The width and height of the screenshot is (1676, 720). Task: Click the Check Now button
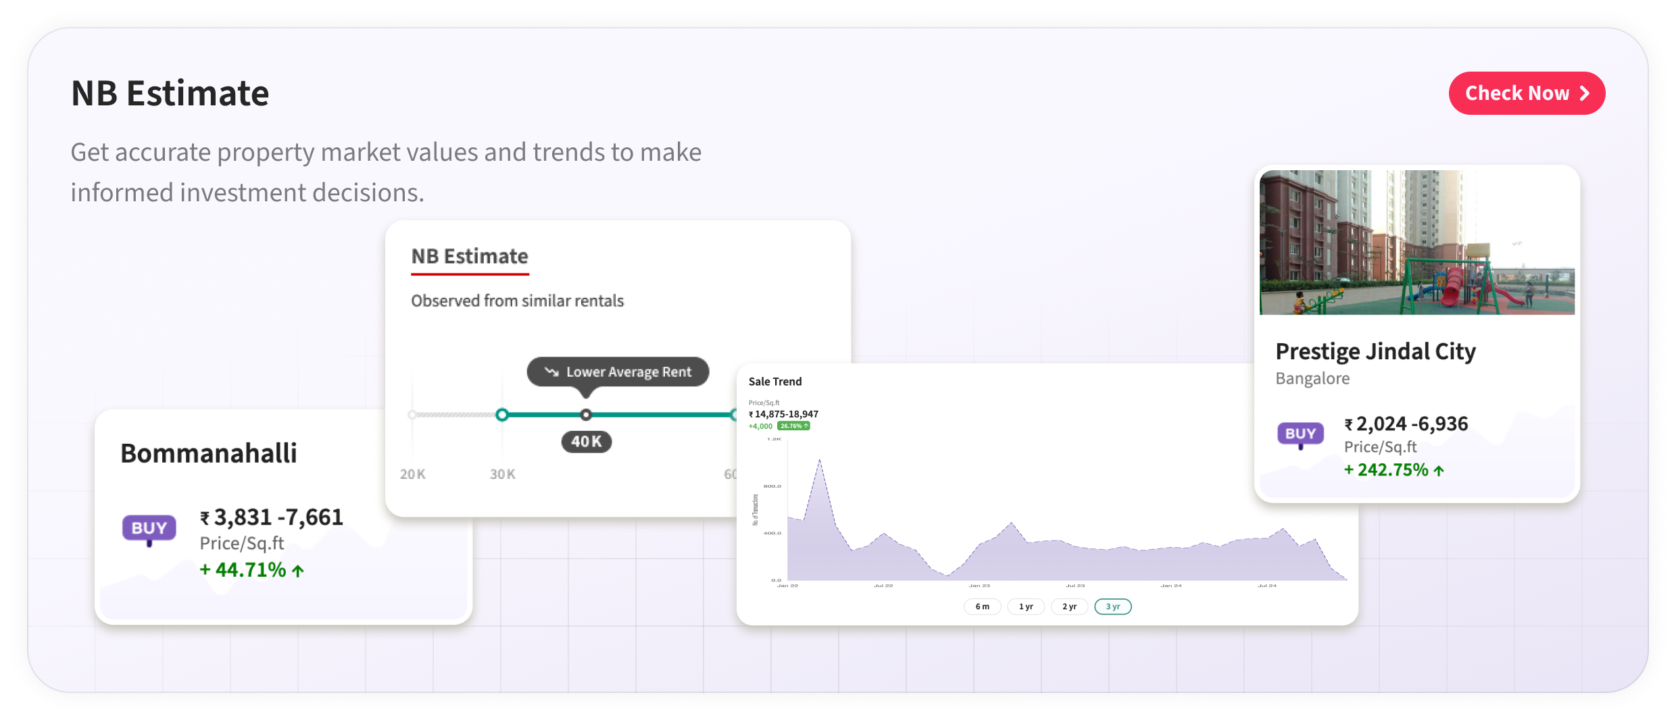[1526, 93]
